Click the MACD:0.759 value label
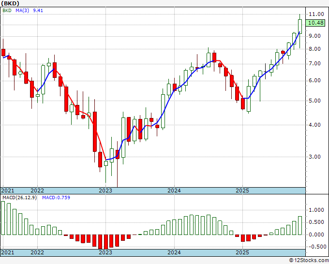This screenshot has width=329, height=264. click(x=56, y=198)
